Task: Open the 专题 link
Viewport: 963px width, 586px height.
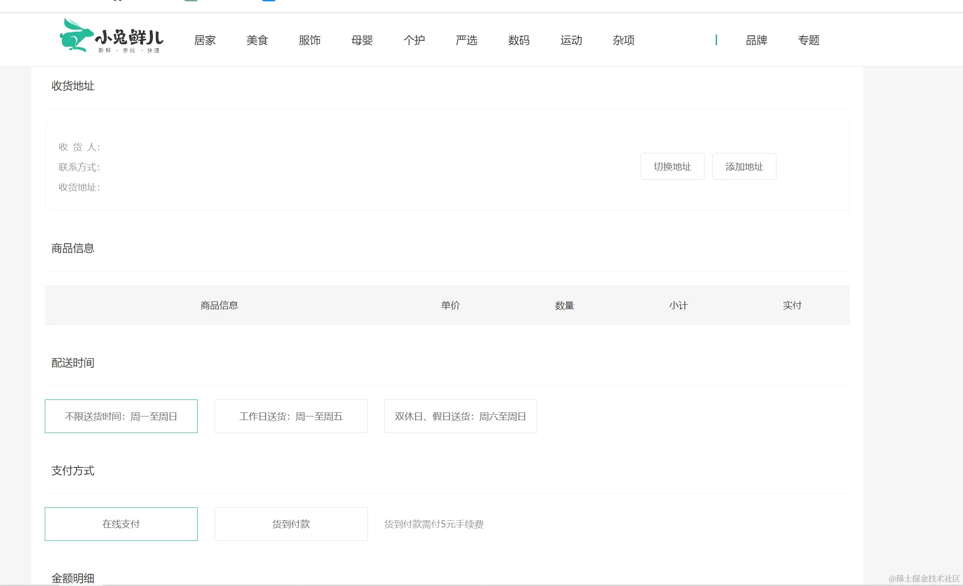Action: click(809, 40)
